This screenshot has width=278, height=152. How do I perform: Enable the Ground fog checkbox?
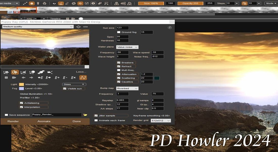tap(118, 32)
